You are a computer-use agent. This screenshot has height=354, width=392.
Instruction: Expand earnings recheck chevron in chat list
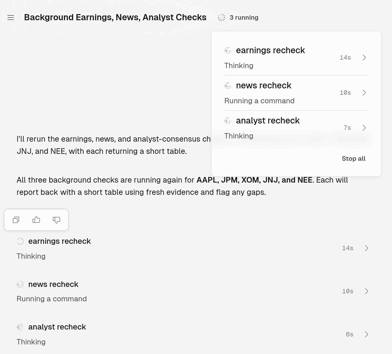click(367, 248)
